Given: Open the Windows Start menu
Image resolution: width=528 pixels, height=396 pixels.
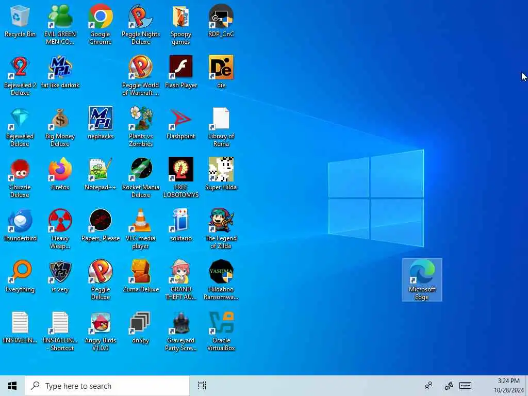Looking at the screenshot, I should tap(12, 386).
